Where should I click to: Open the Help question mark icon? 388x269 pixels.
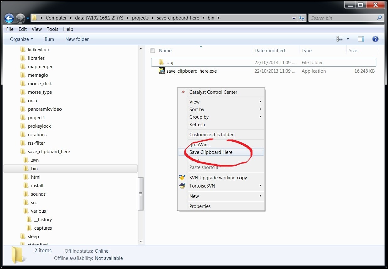[x=375, y=39]
